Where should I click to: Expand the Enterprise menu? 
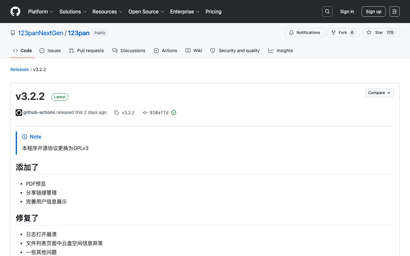coord(185,12)
